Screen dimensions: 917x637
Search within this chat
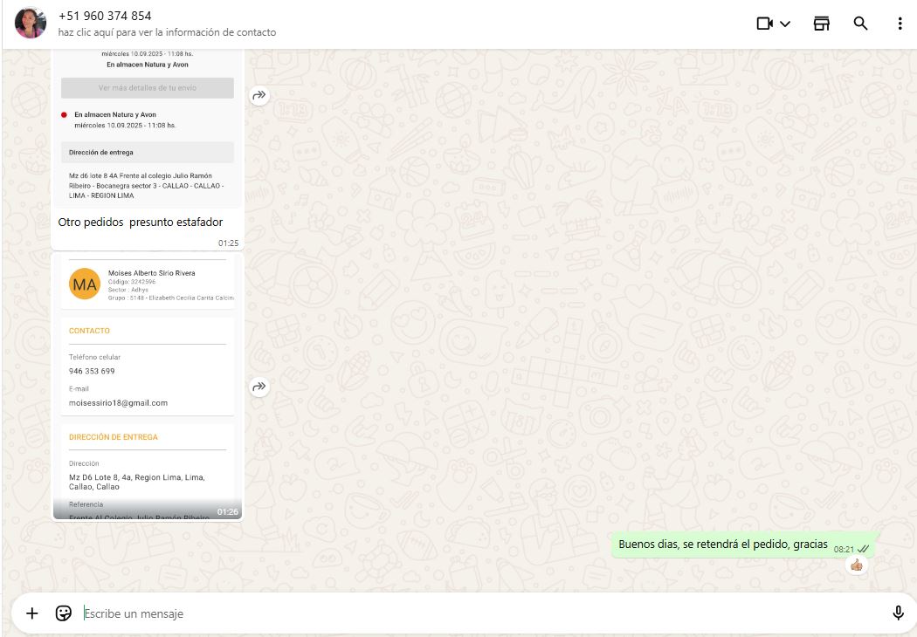point(860,24)
